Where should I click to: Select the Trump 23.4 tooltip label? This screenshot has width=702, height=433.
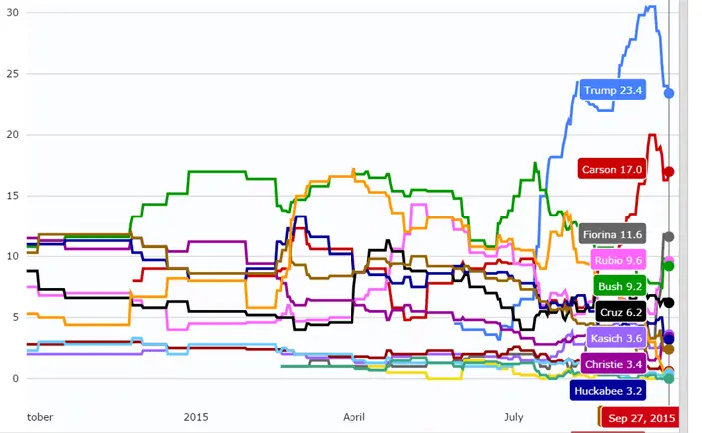(613, 90)
